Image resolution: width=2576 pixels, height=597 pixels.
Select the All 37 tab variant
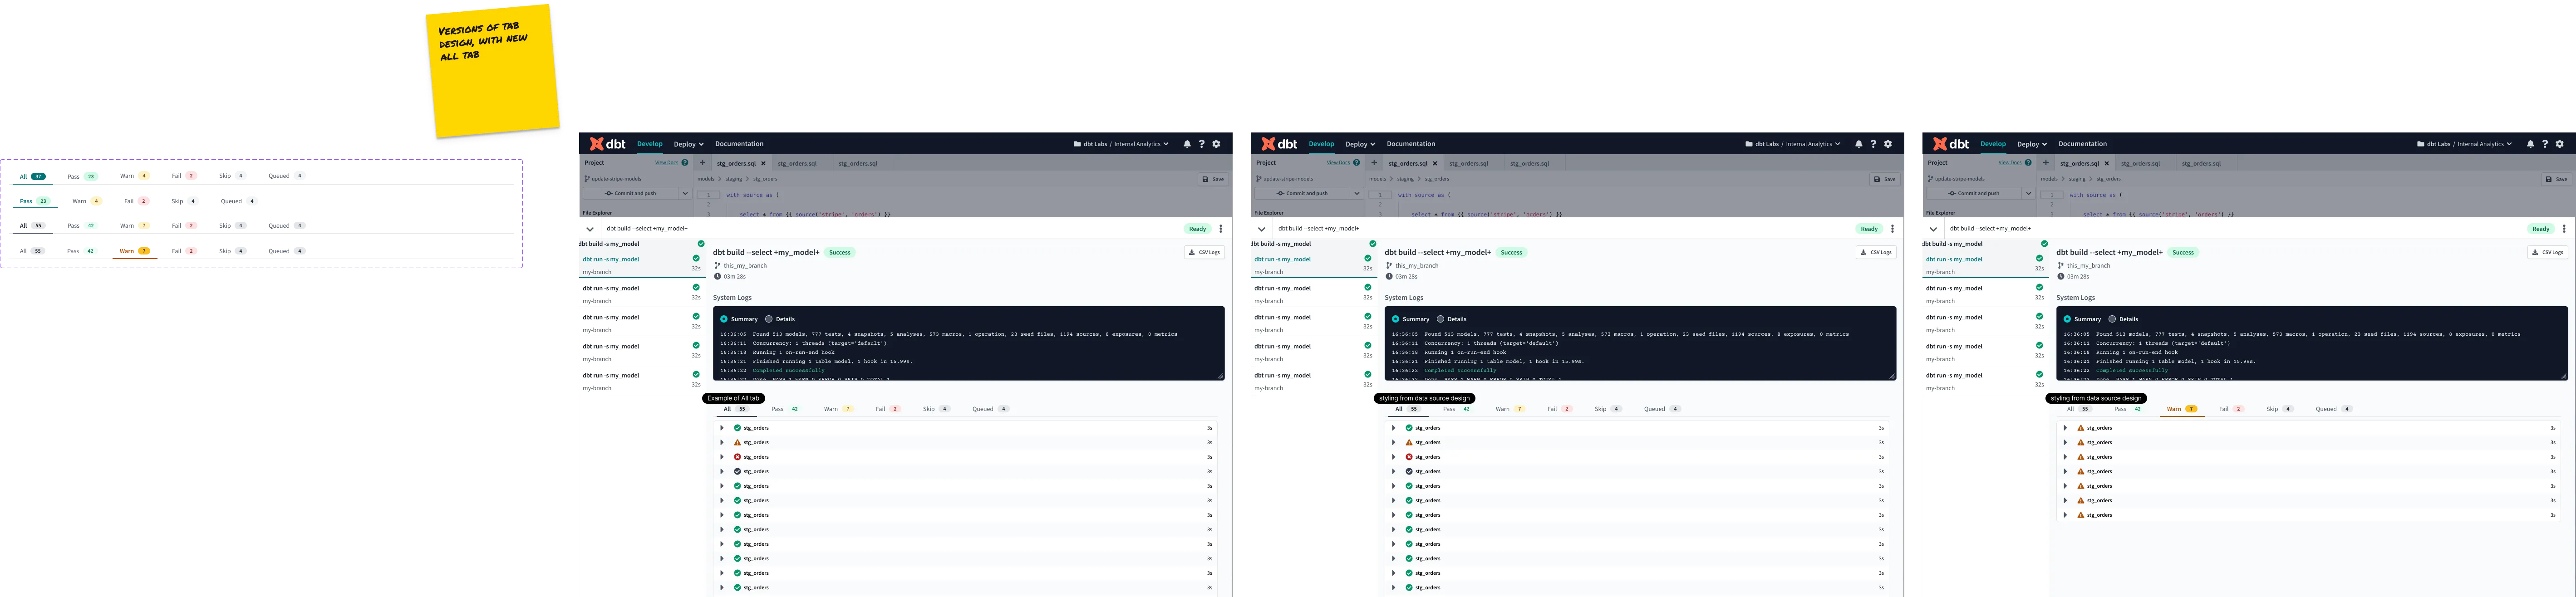pyautogui.click(x=33, y=176)
